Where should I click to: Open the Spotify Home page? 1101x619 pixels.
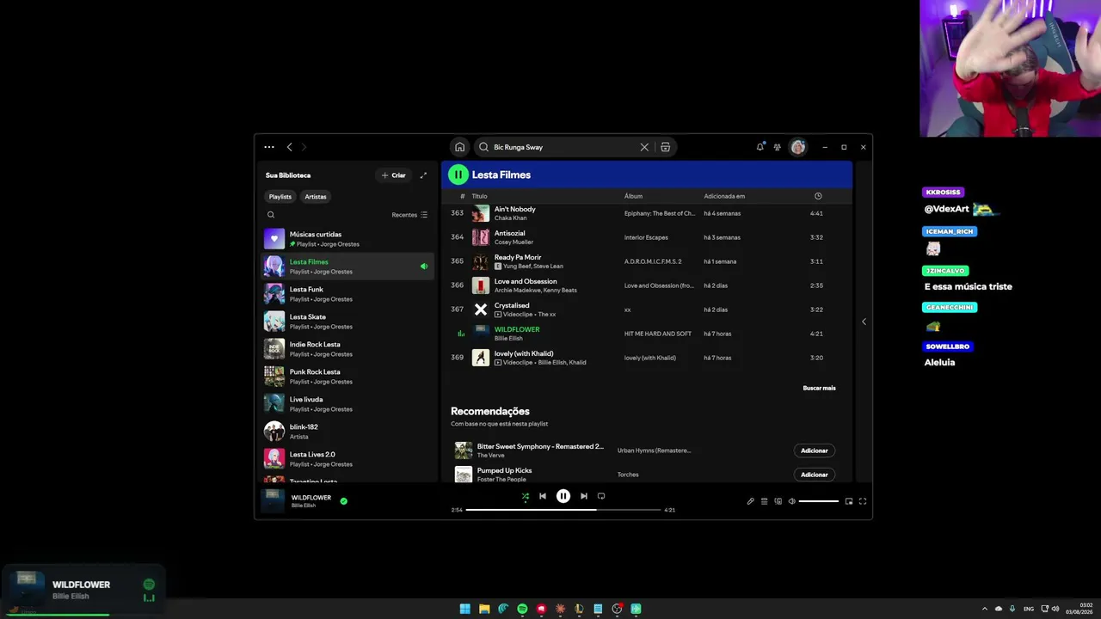click(460, 147)
